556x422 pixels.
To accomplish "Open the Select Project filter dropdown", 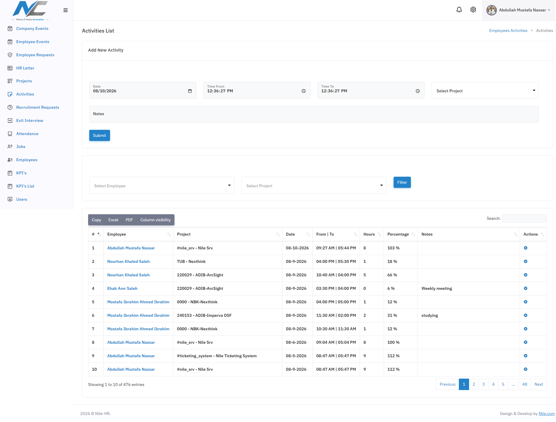I will 314,185.
